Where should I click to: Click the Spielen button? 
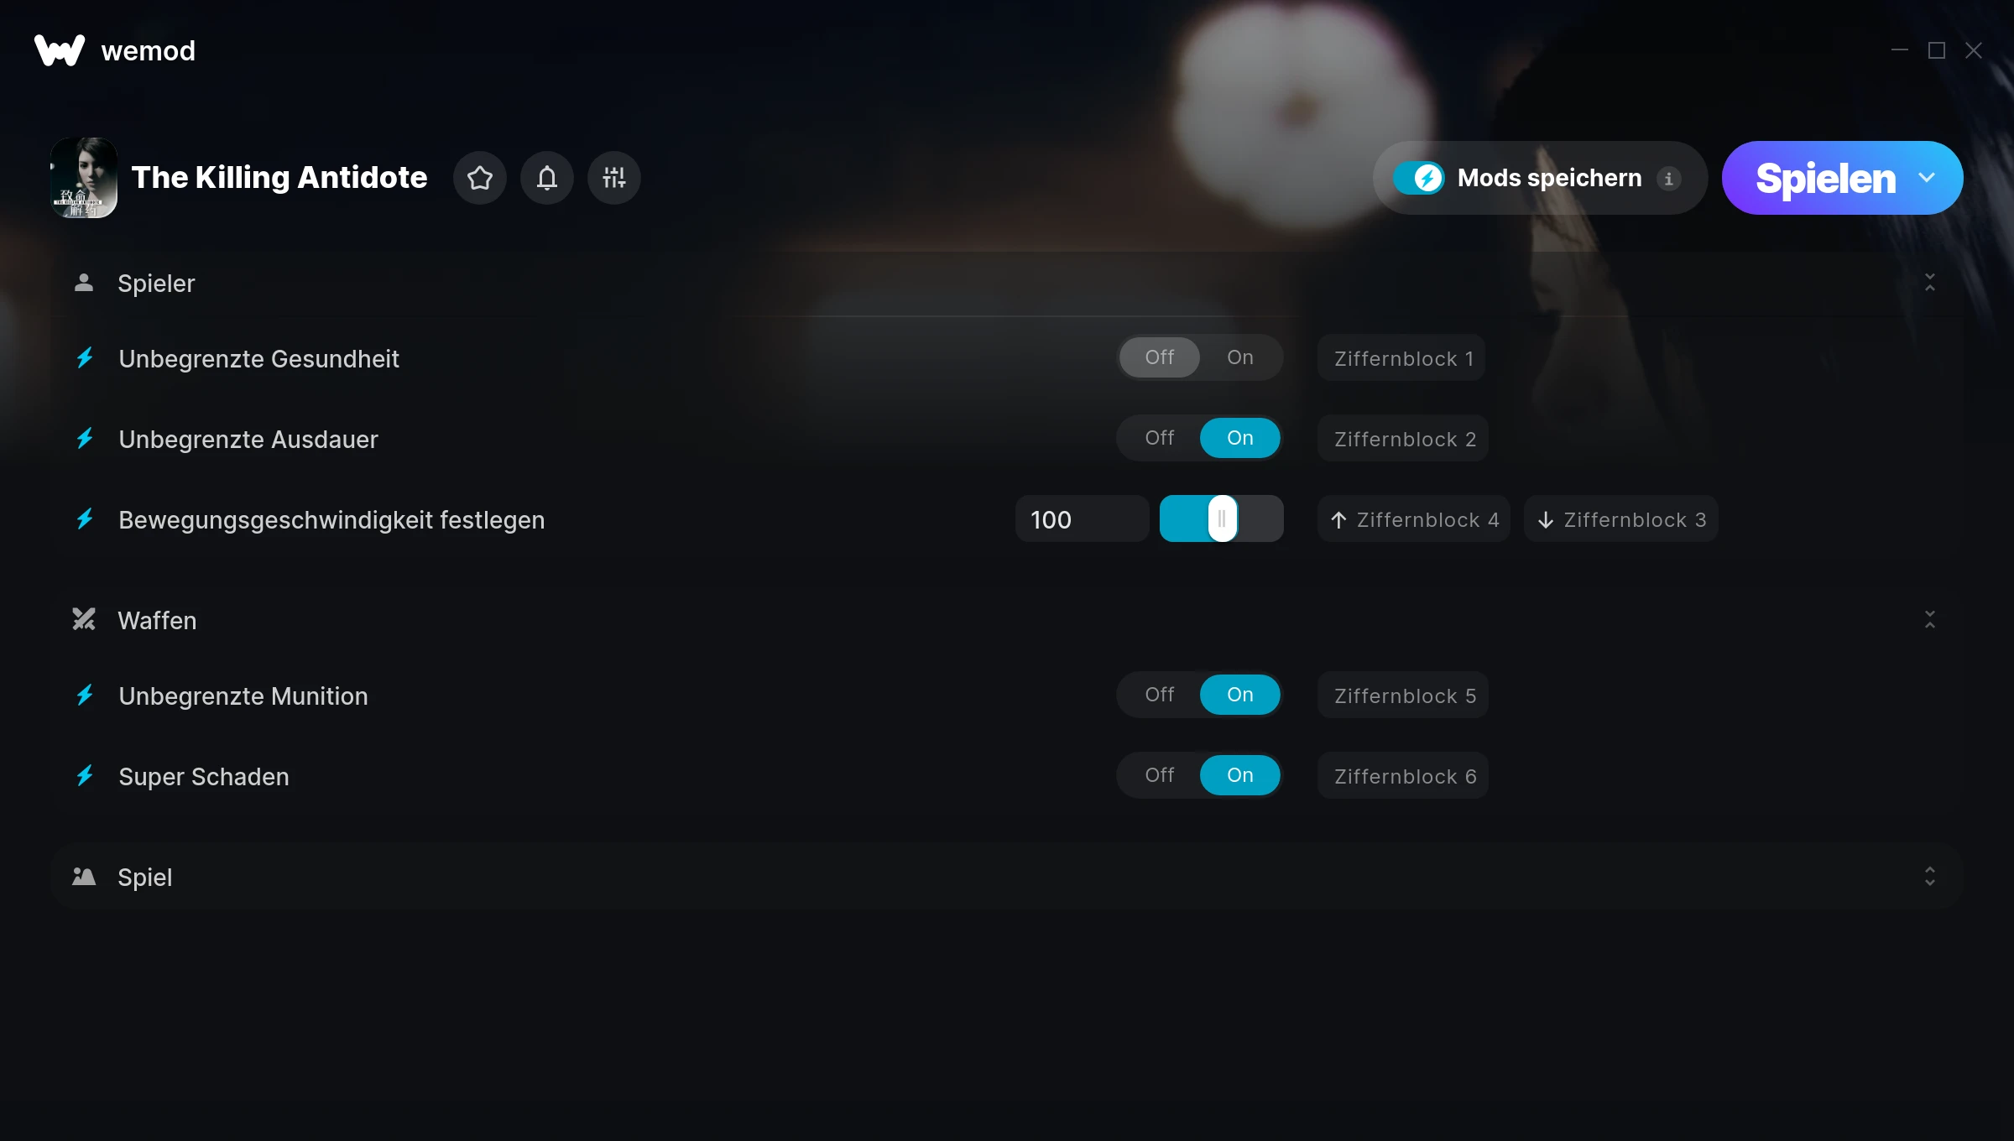(1825, 178)
